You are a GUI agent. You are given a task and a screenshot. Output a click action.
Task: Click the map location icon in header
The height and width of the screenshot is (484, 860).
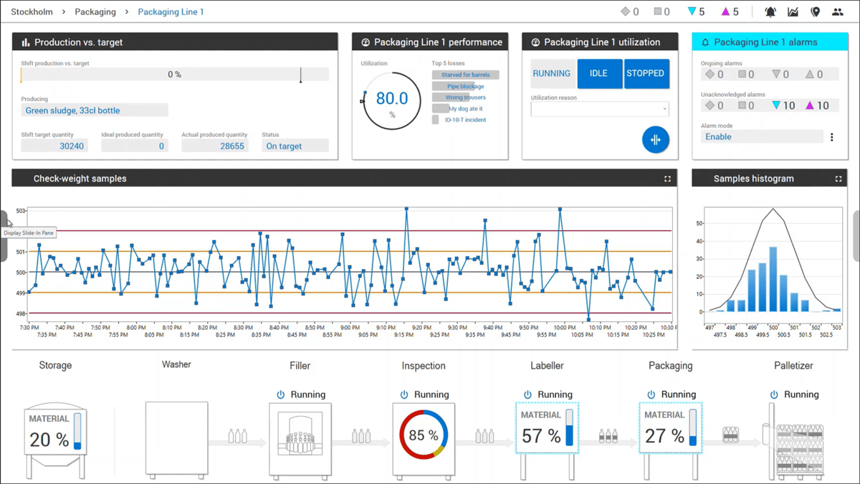click(x=815, y=11)
